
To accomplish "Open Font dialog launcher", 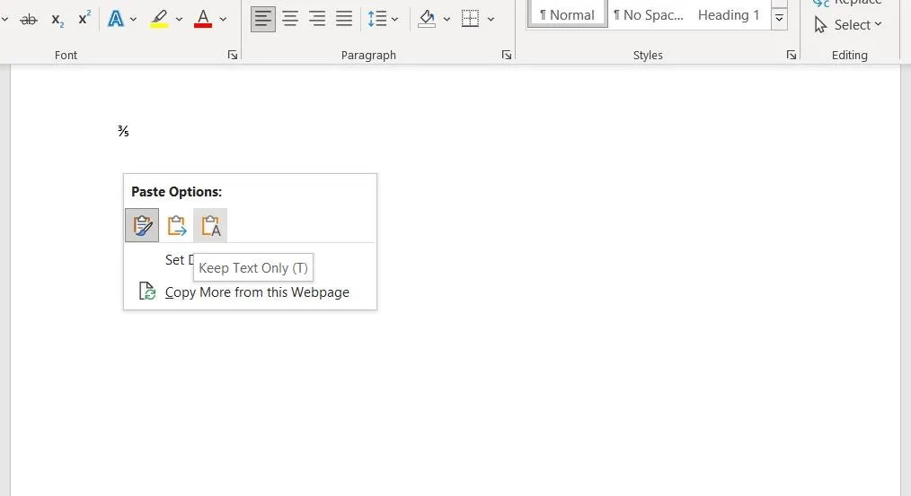I will click(233, 55).
